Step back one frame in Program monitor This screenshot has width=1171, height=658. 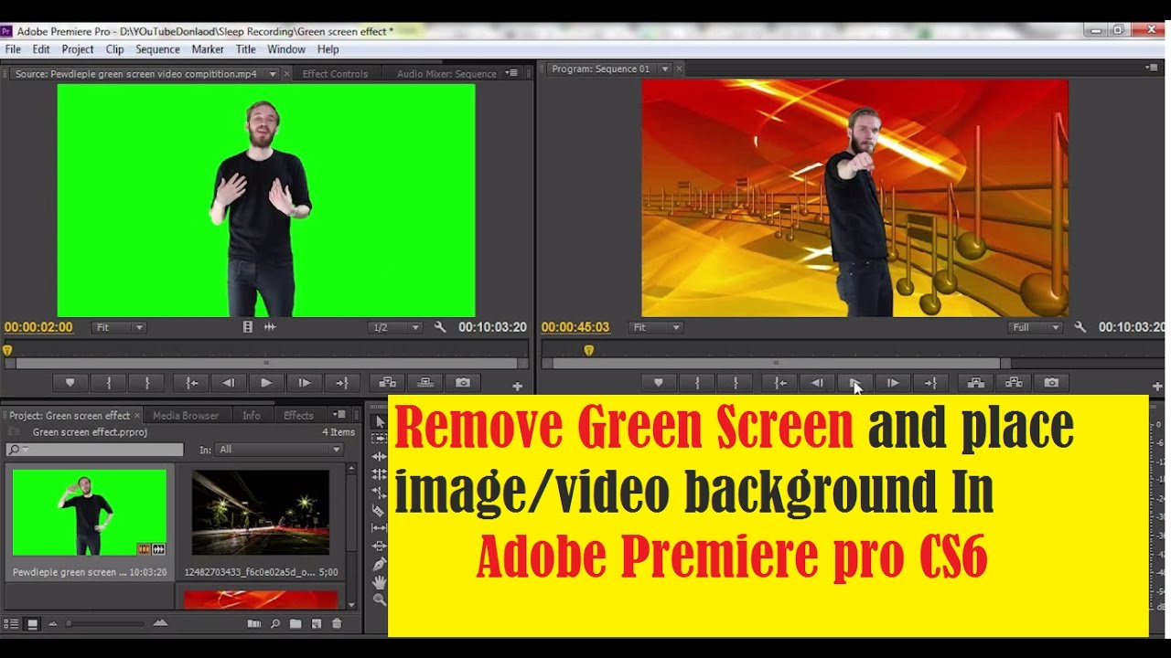coord(817,383)
